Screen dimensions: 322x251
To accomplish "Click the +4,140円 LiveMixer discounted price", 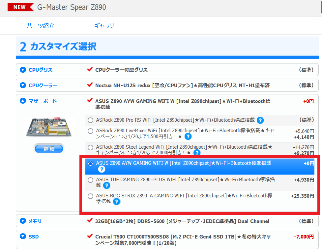I will coord(304,137).
